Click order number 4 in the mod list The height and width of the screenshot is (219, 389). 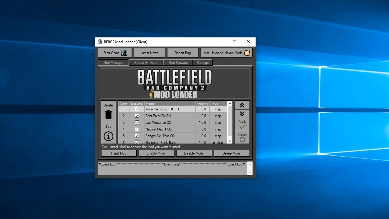pyautogui.click(x=124, y=129)
